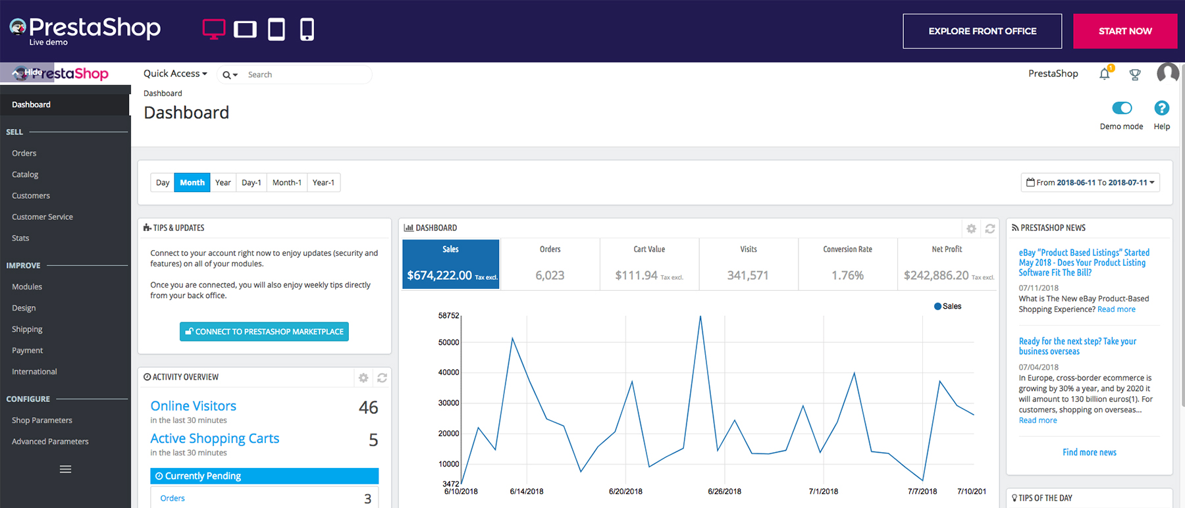1185x508 pixels.
Task: Open the Find more news link
Action: (1089, 452)
